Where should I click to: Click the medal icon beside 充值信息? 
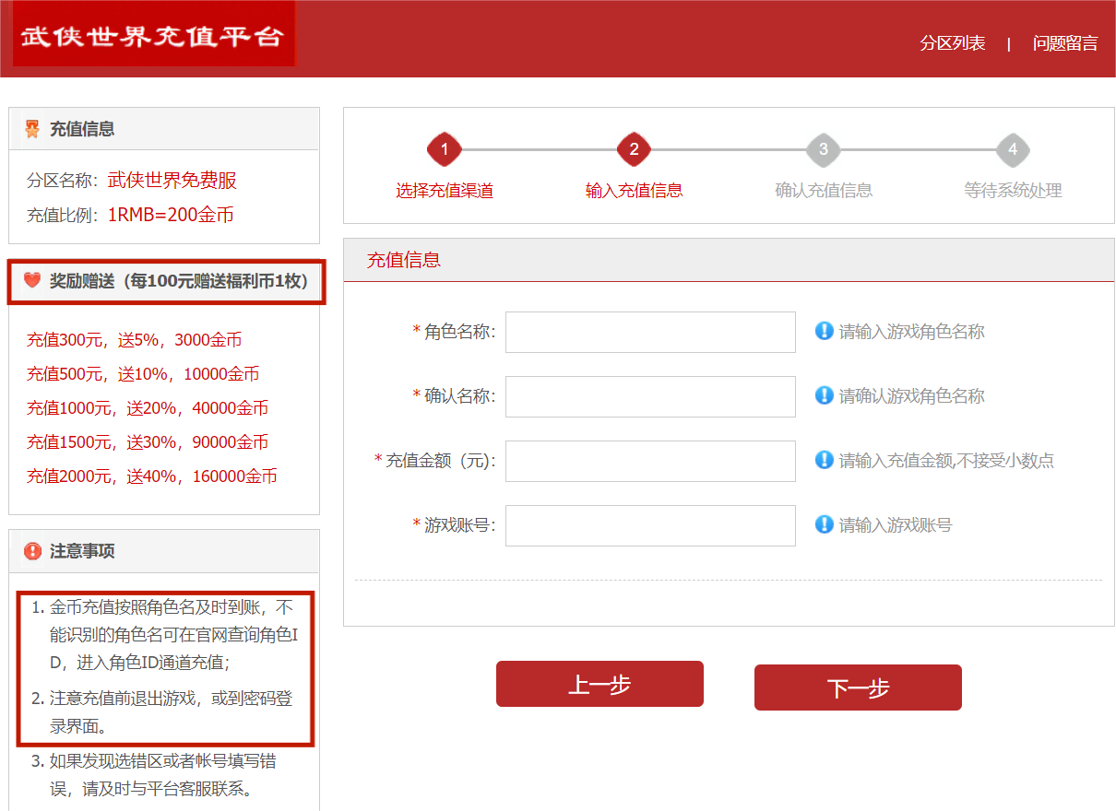(32, 129)
